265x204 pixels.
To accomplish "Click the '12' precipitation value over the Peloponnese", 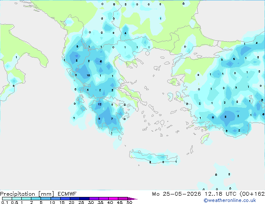I will pyautogui.click(x=100, y=104).
